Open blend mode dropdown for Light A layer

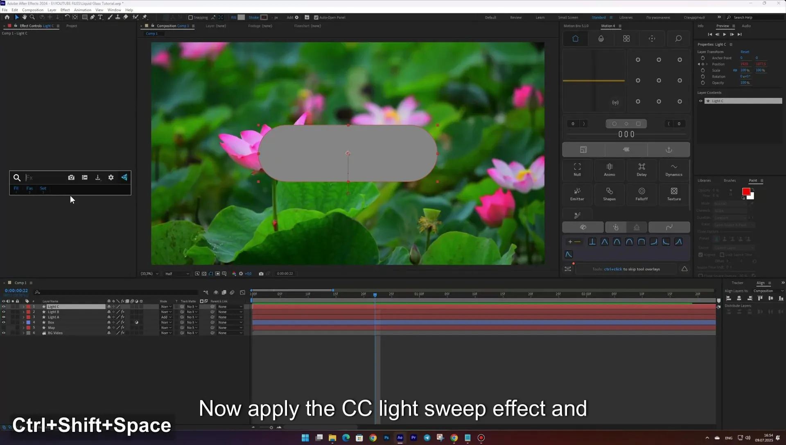pyautogui.click(x=166, y=317)
